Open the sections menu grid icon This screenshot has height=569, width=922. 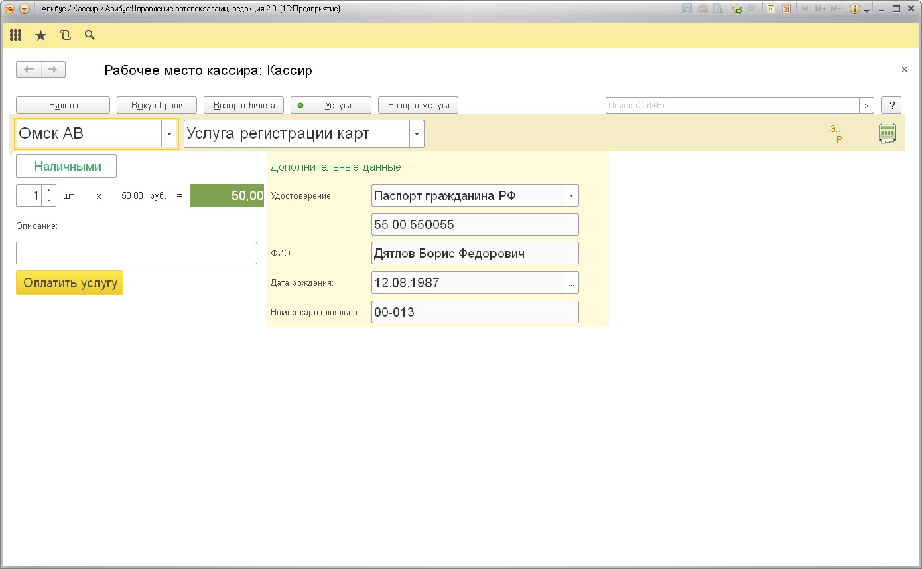point(15,35)
